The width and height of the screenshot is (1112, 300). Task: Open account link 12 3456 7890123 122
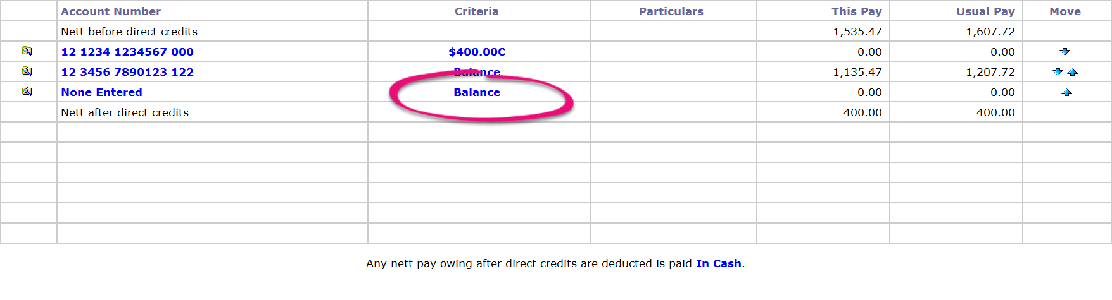pos(127,72)
